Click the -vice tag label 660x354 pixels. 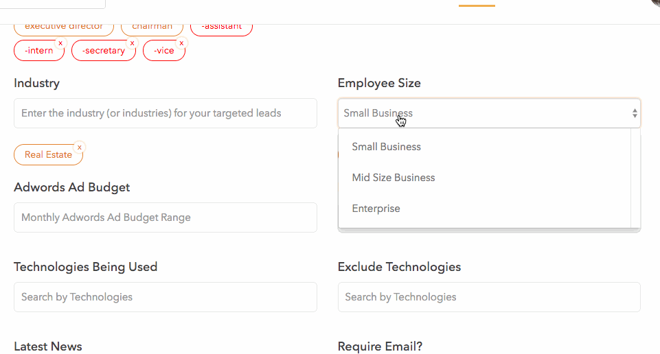pyautogui.click(x=164, y=51)
